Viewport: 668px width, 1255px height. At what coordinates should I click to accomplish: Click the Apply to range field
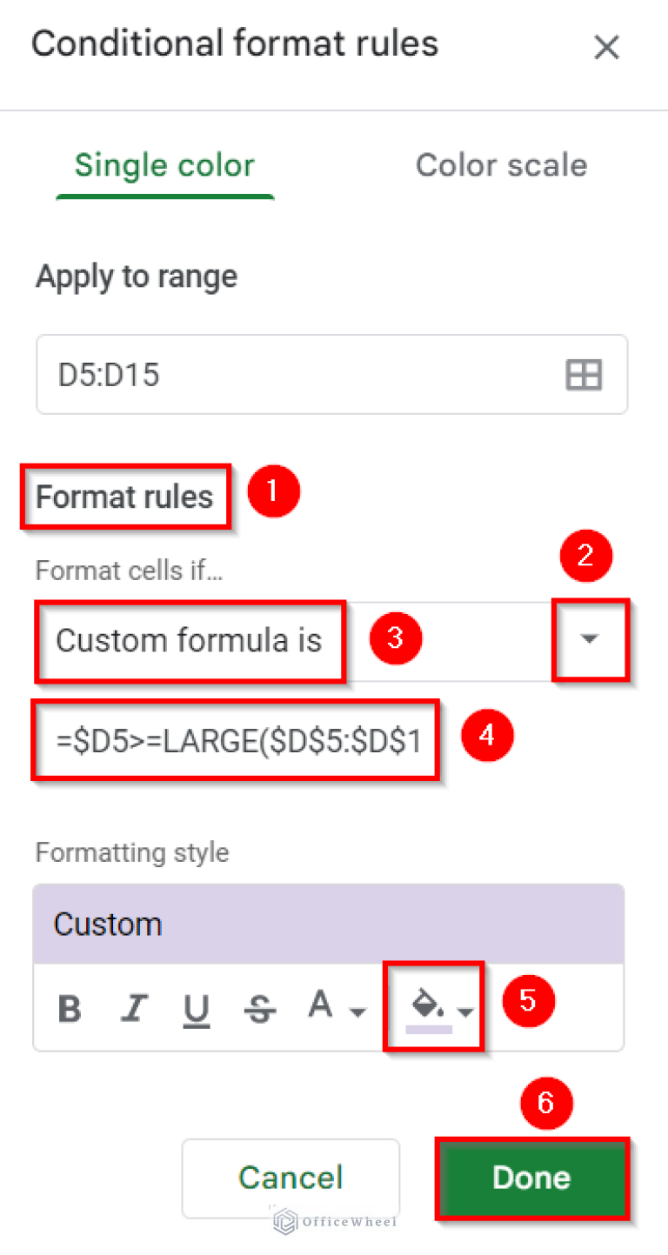(x=261, y=374)
